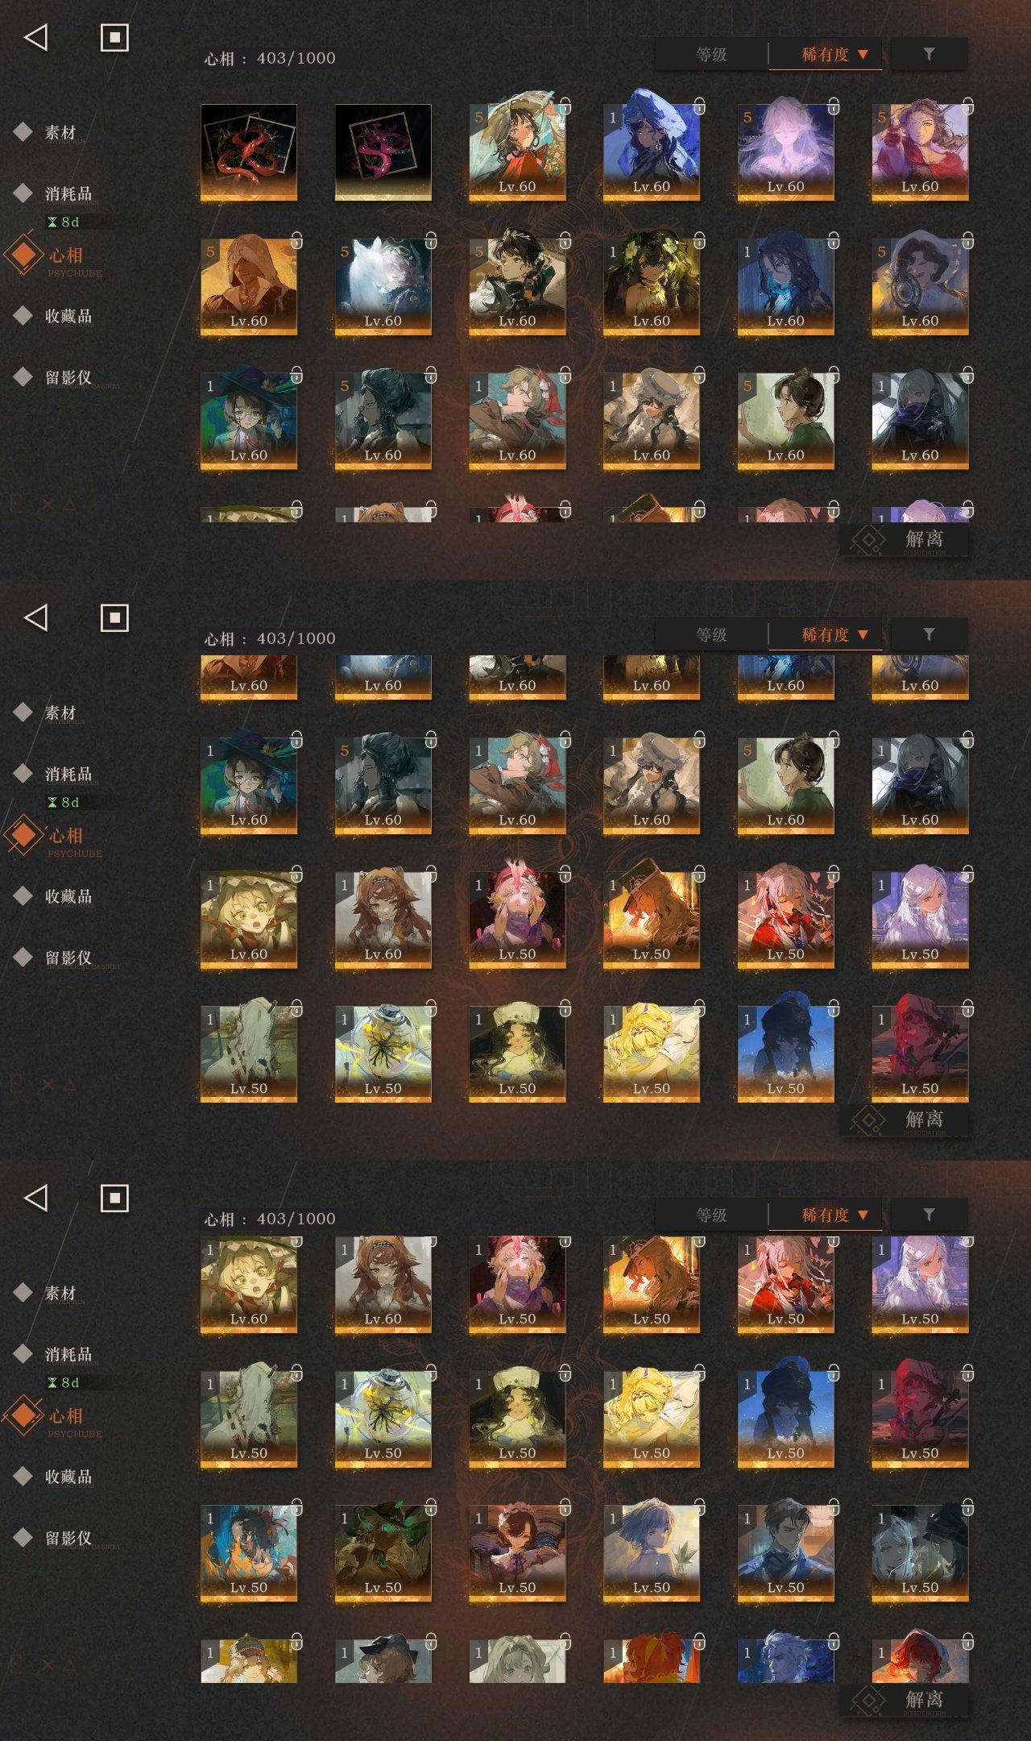The width and height of the screenshot is (1031, 1741).
Task: Open the blue-hooded Lv.60 psychube card
Action: (x=651, y=146)
